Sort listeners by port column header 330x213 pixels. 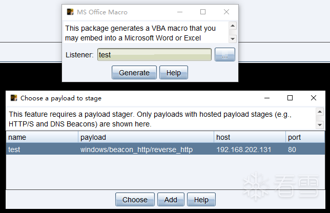305,137
